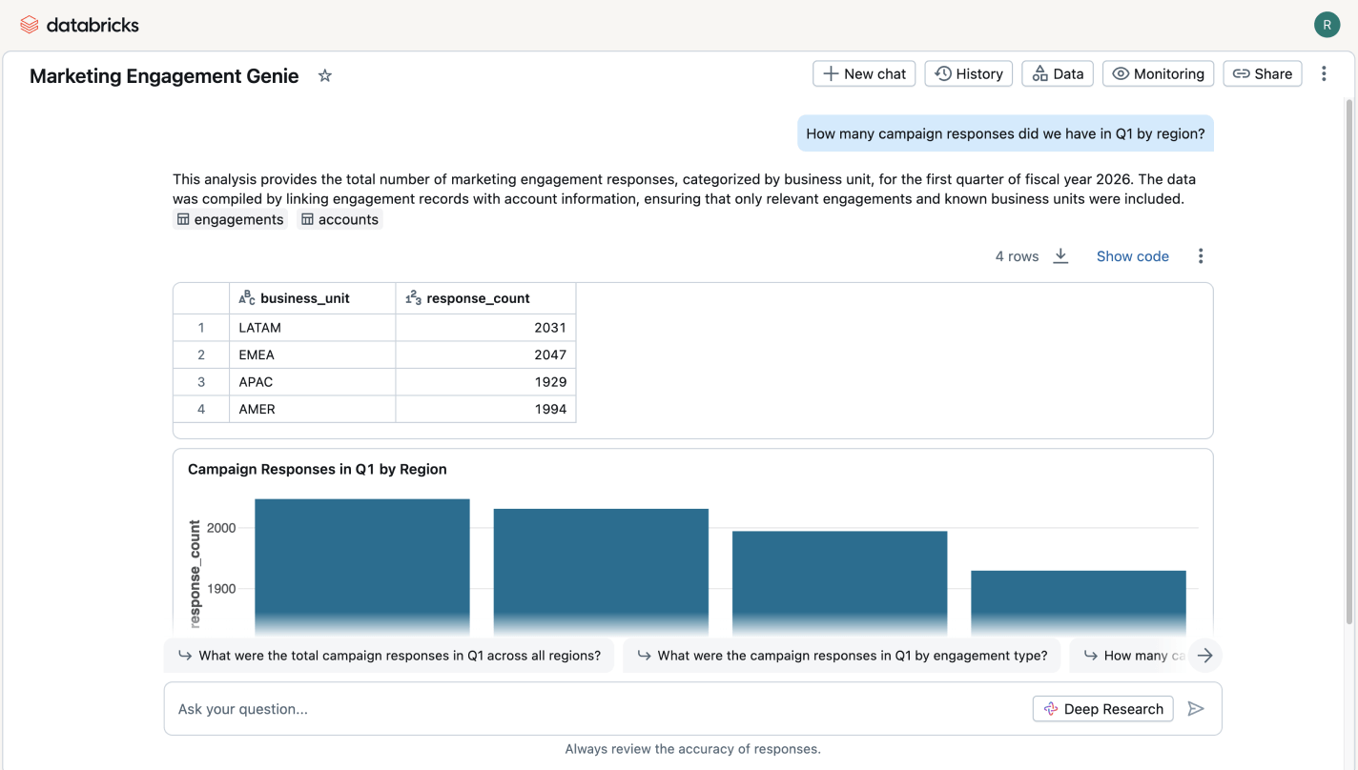Click the engagements table chip
The image size is (1358, 770).
(230, 220)
